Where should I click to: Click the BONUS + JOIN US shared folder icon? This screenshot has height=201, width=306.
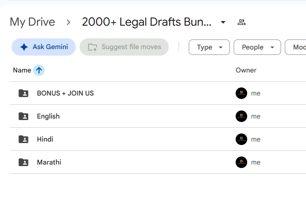tap(23, 93)
